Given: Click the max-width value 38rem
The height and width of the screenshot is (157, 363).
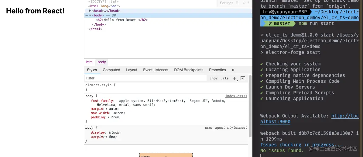Looking at the screenshot, I should (x=119, y=113).
